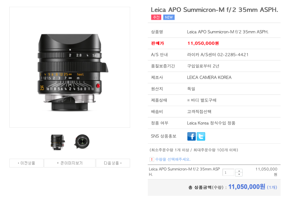Click total price amount in blue
Viewport: 291px width, 201px height.
247,187
